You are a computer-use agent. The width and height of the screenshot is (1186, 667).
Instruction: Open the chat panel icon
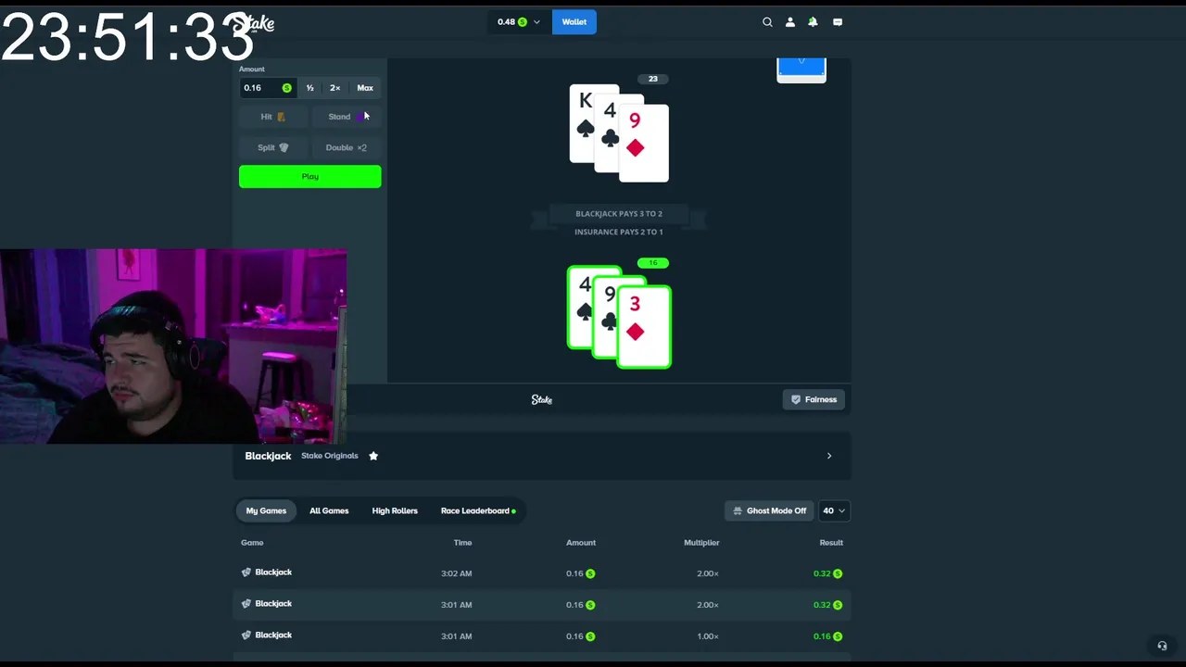pyautogui.click(x=838, y=22)
